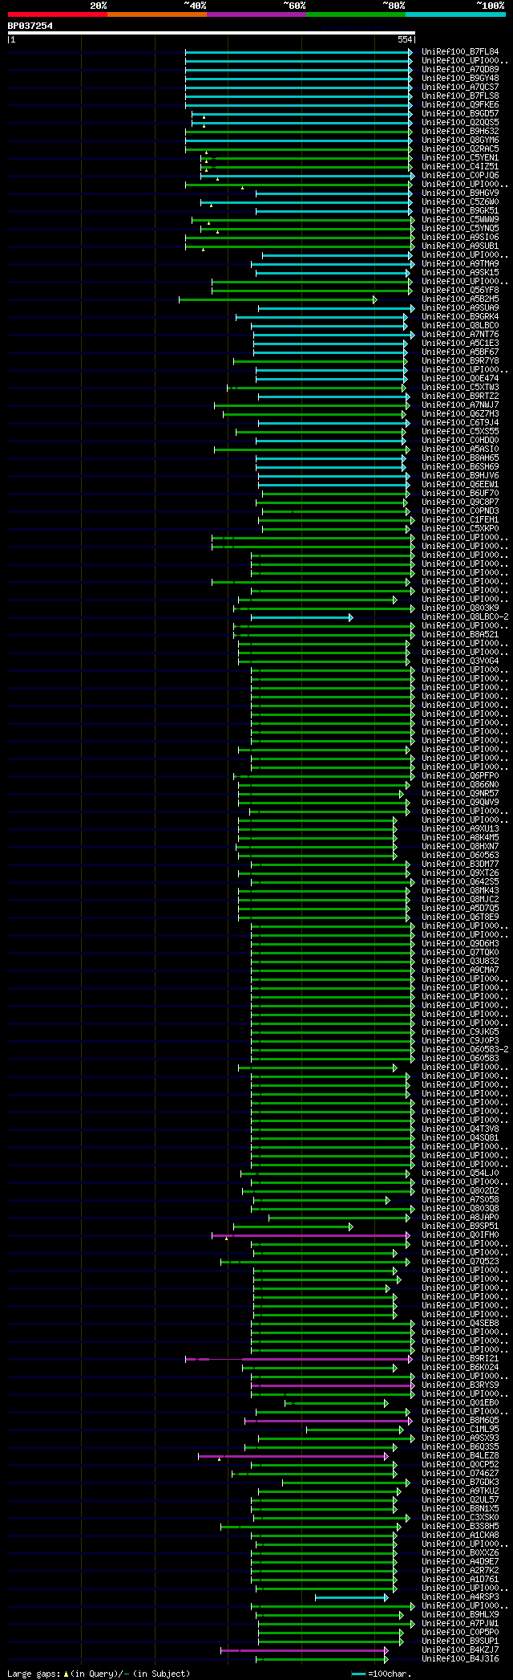
Task: Select label UniRef100_Q803K9
Action: tap(460, 608)
